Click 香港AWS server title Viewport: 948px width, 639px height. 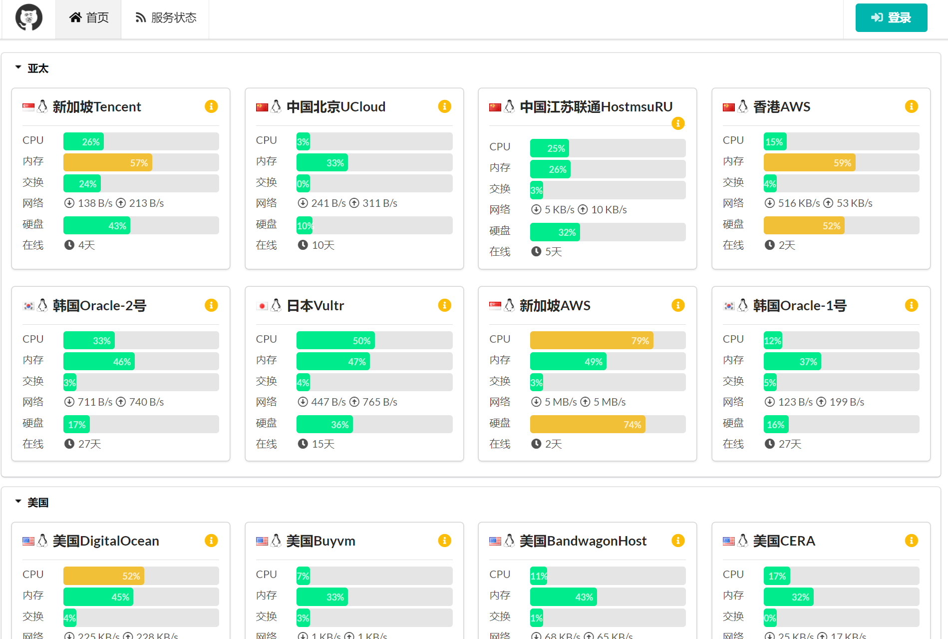pos(782,106)
